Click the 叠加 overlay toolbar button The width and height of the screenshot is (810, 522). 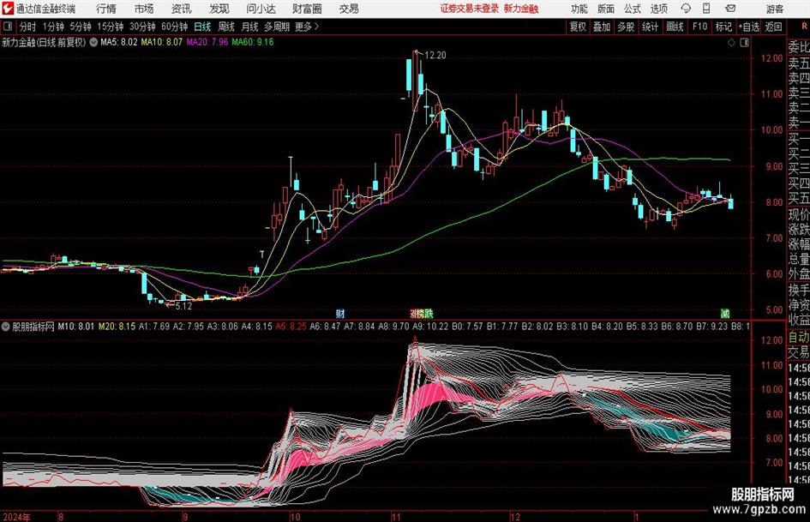coord(602,27)
